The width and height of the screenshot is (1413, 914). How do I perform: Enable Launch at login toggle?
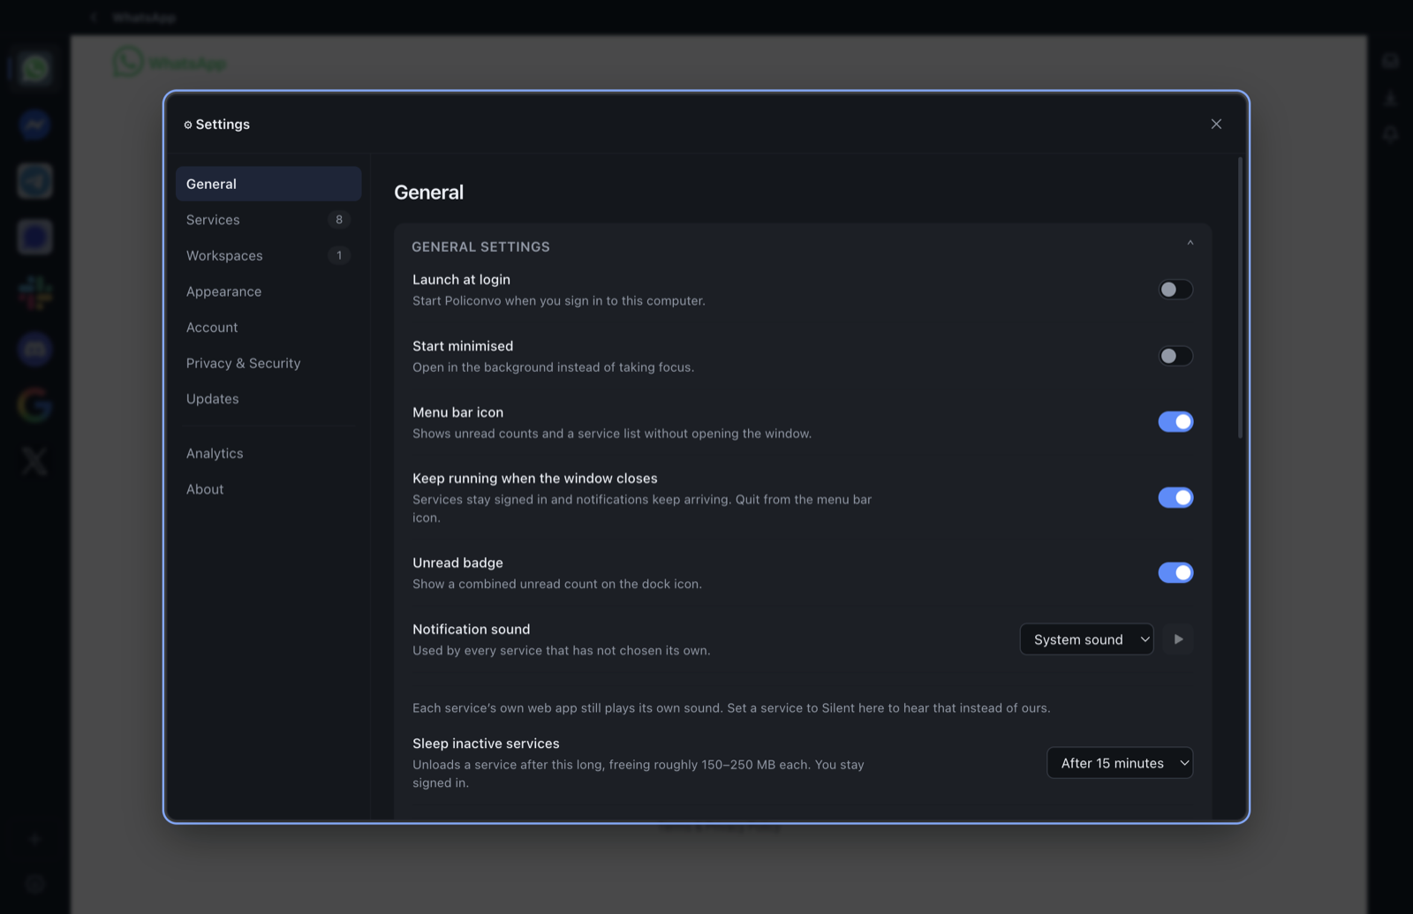click(x=1175, y=290)
